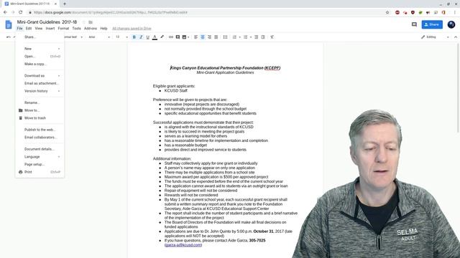Select Make a copy in File menu
460x258 pixels.
click(40, 64)
